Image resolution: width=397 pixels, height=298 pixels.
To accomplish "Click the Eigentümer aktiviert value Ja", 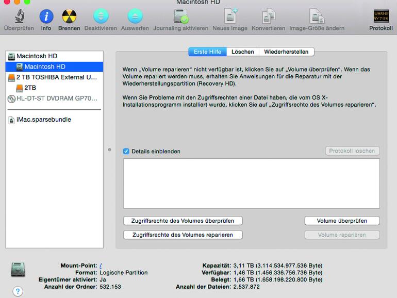I will point(103,280).
